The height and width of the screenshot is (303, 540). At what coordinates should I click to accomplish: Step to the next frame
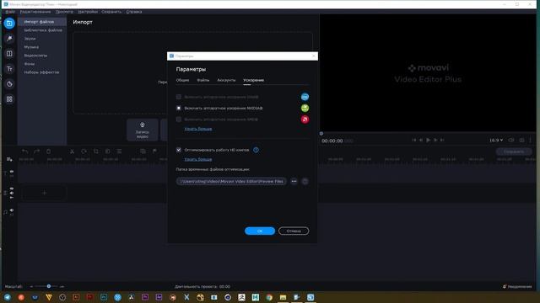435,140
